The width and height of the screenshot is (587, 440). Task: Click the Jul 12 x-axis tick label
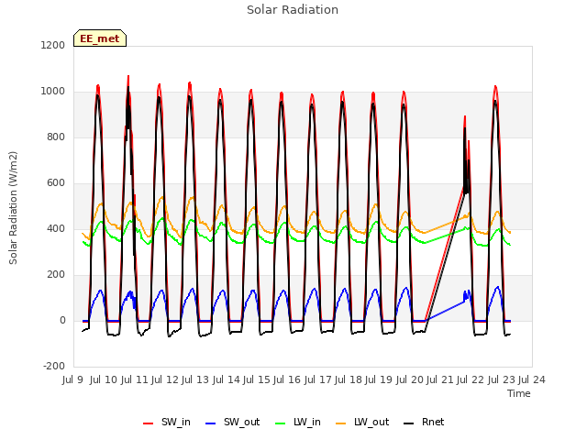coord(165,380)
